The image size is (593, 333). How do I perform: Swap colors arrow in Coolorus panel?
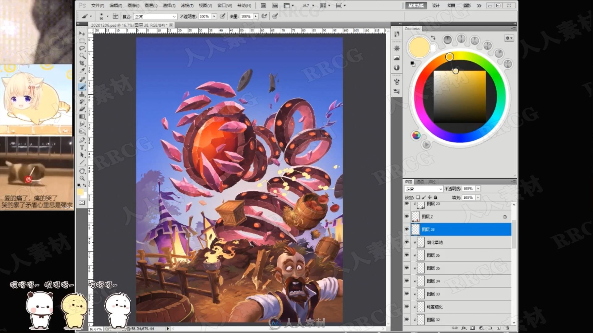pyautogui.click(x=433, y=38)
